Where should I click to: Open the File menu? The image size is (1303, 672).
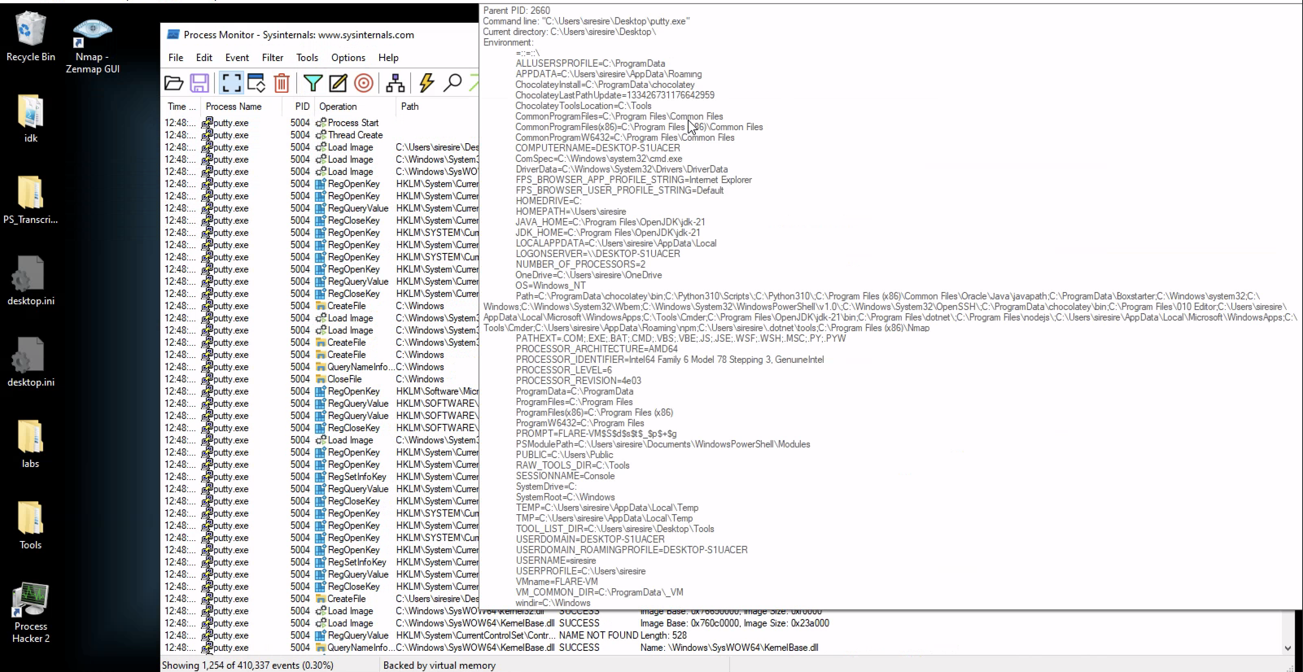[x=175, y=58]
